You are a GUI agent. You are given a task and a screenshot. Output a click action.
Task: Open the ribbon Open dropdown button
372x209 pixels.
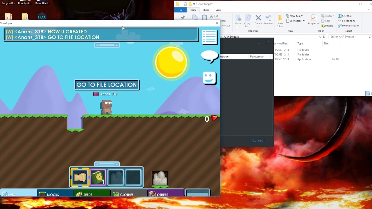coord(328,16)
